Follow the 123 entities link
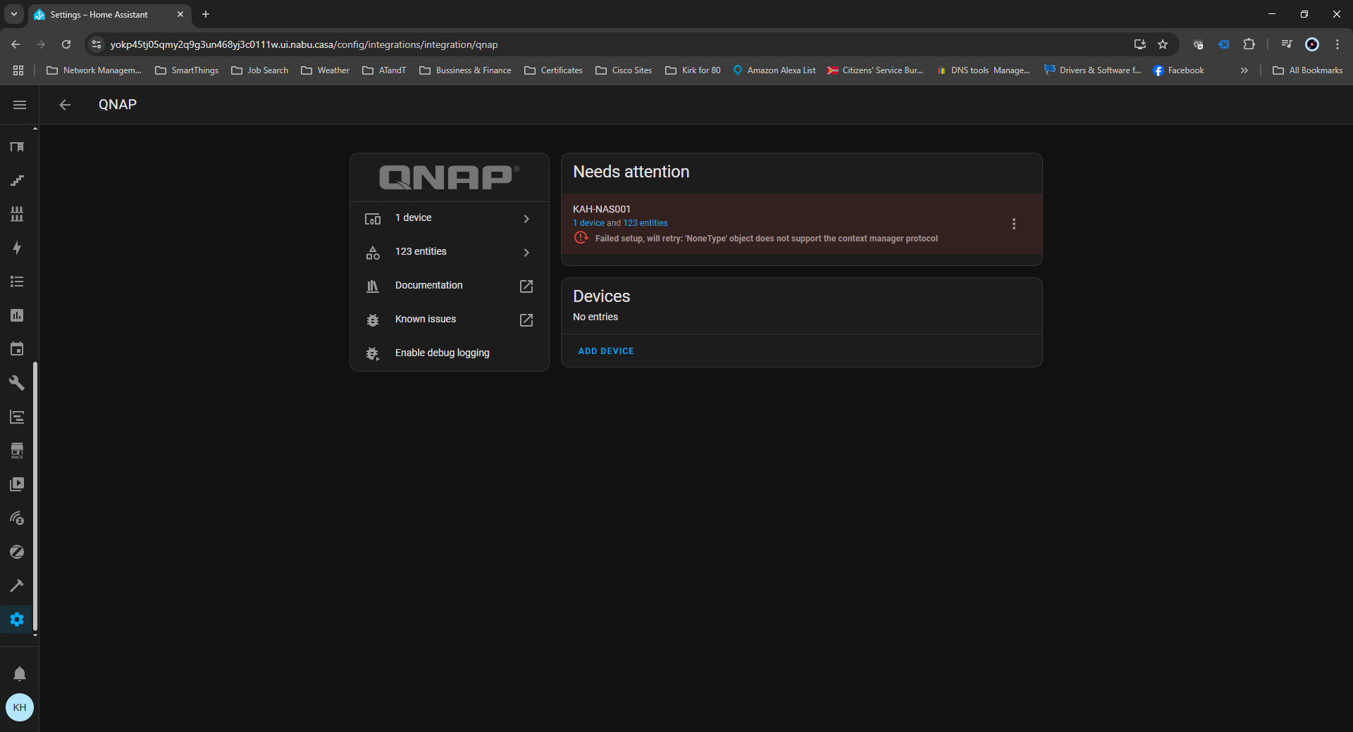1353x732 pixels. coord(645,222)
